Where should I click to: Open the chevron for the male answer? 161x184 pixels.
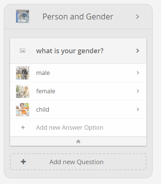tap(138, 73)
